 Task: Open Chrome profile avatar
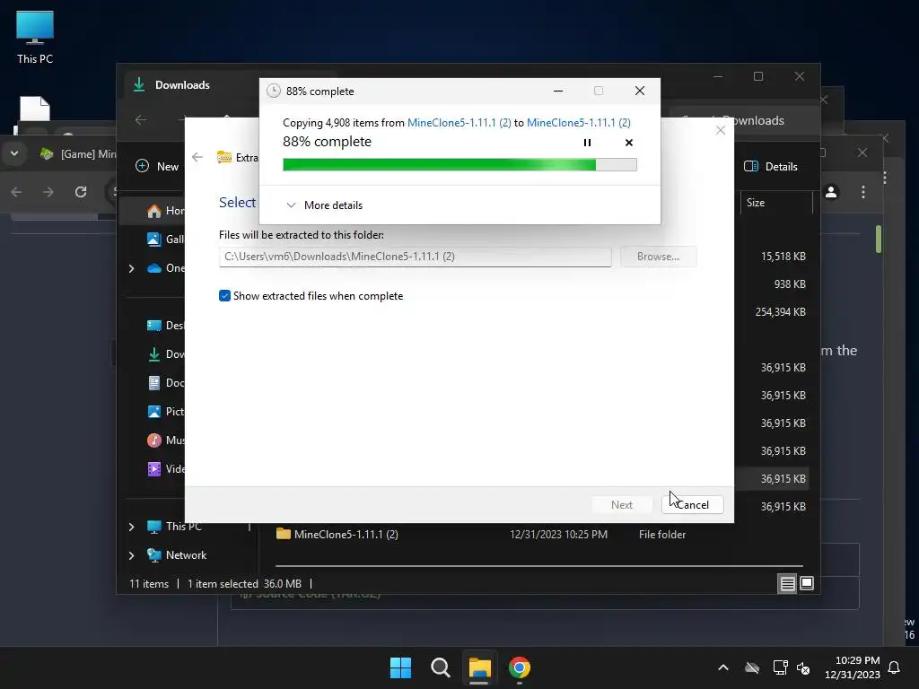tap(831, 192)
